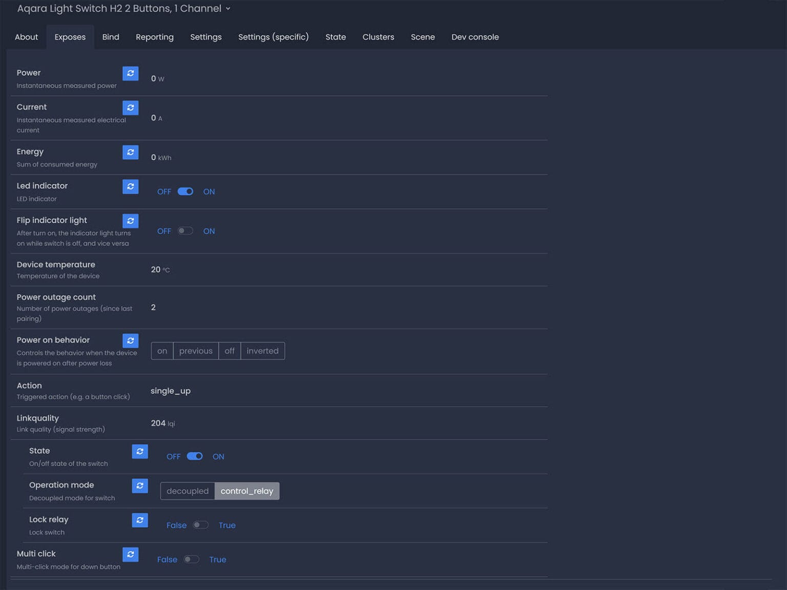Refresh the Power reading

[130, 73]
